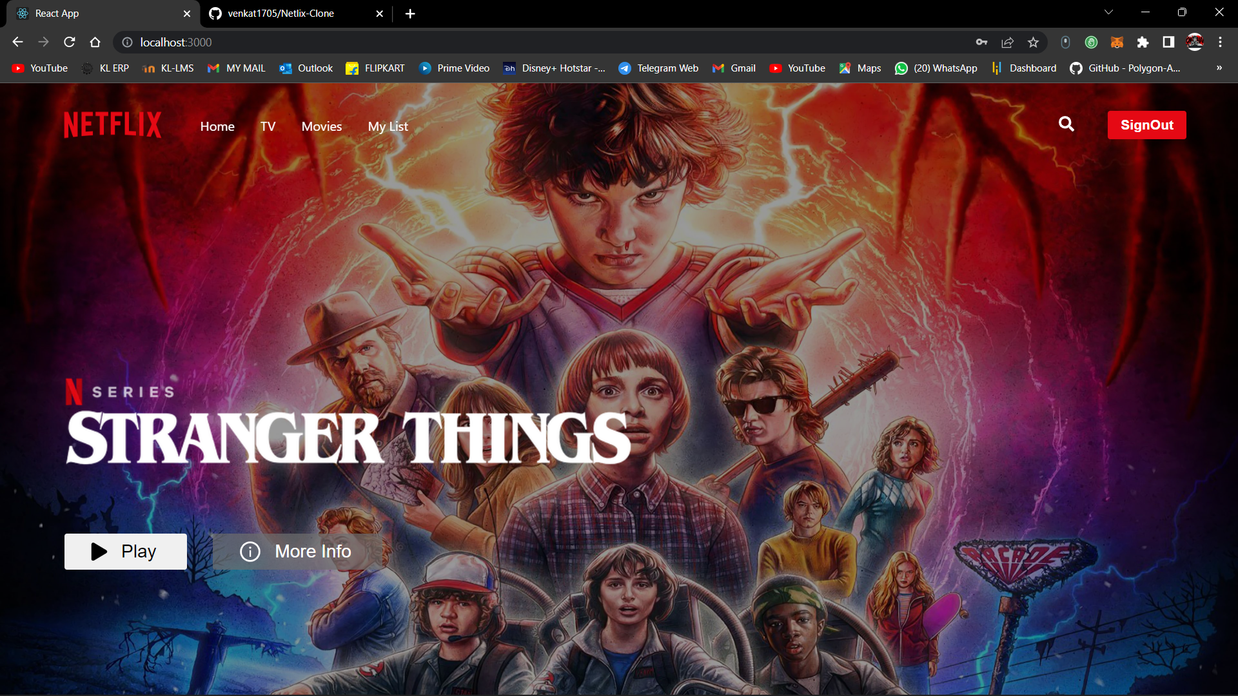Open the Gmail bookmark

[734, 68]
